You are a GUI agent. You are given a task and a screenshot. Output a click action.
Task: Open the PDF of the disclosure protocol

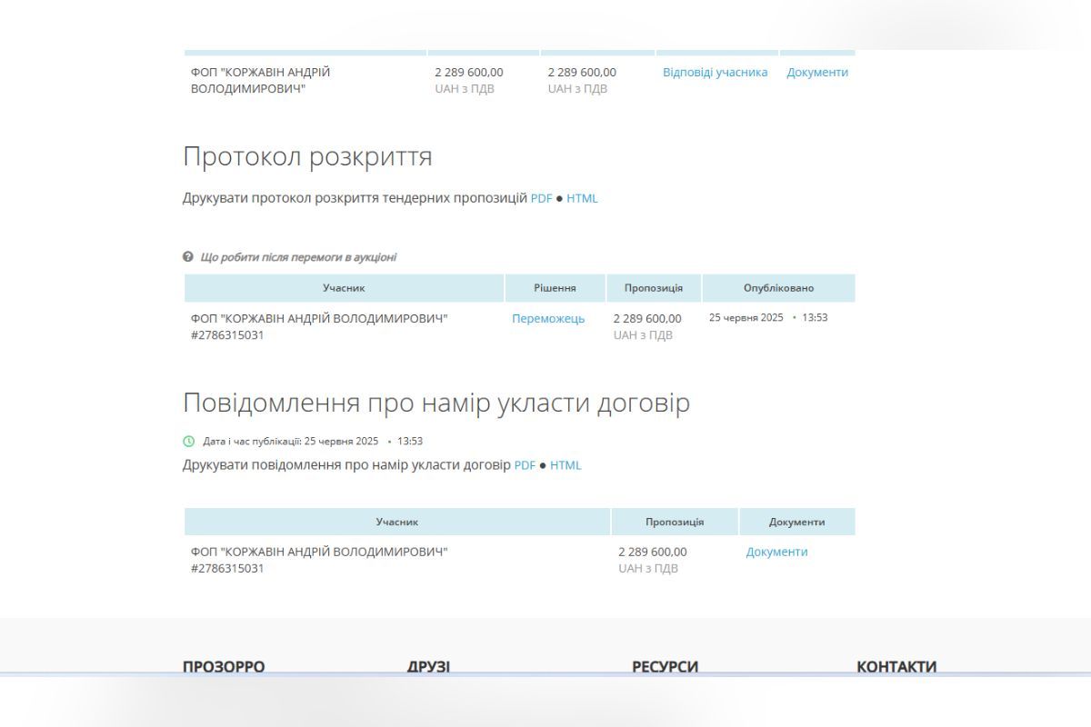541,197
